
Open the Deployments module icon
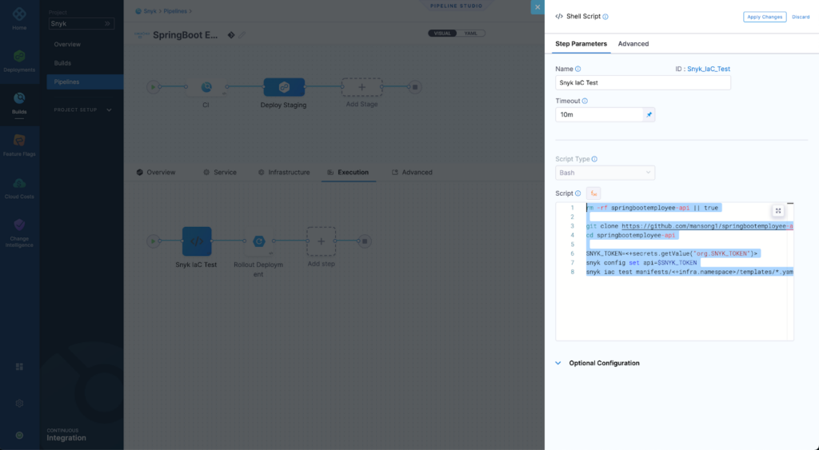(x=19, y=56)
